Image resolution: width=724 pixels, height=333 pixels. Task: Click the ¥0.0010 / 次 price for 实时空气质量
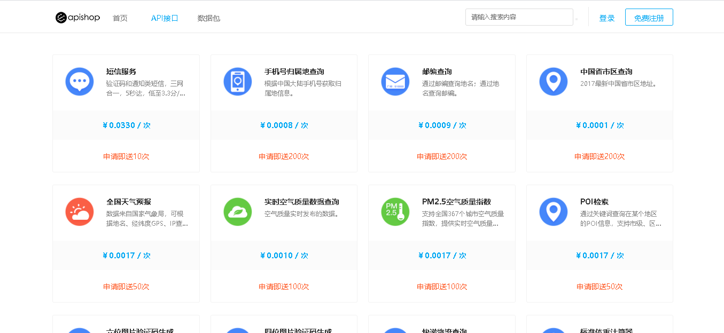pyautogui.click(x=284, y=256)
